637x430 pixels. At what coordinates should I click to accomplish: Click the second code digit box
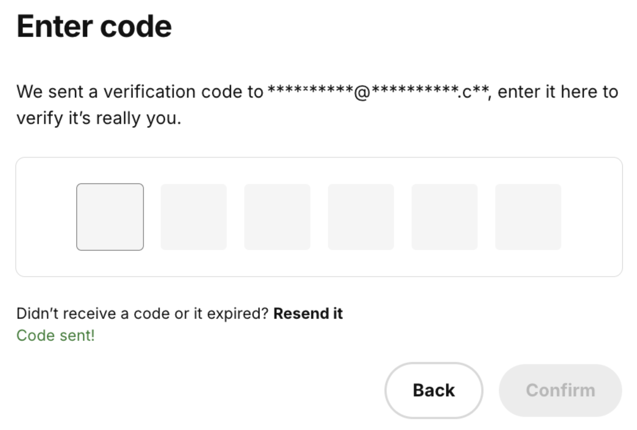coord(193,217)
